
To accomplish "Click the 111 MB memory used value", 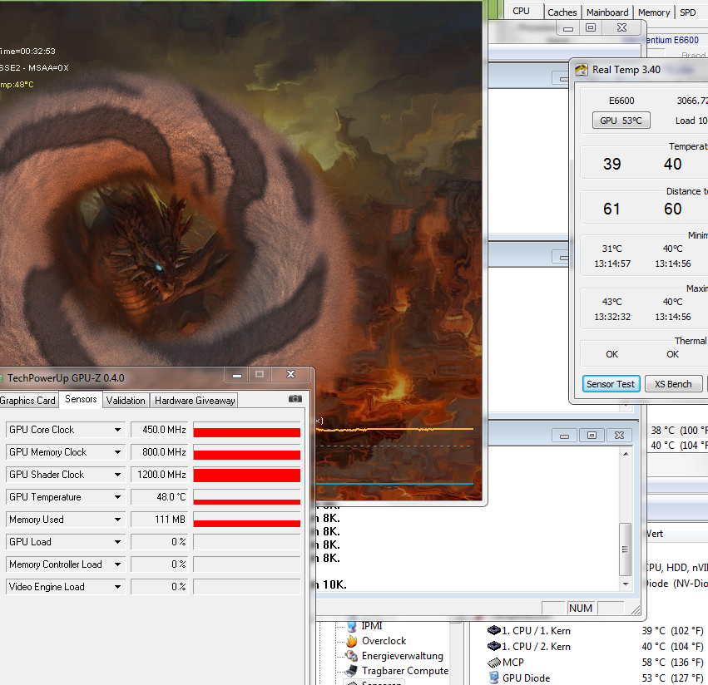I will tap(159, 520).
